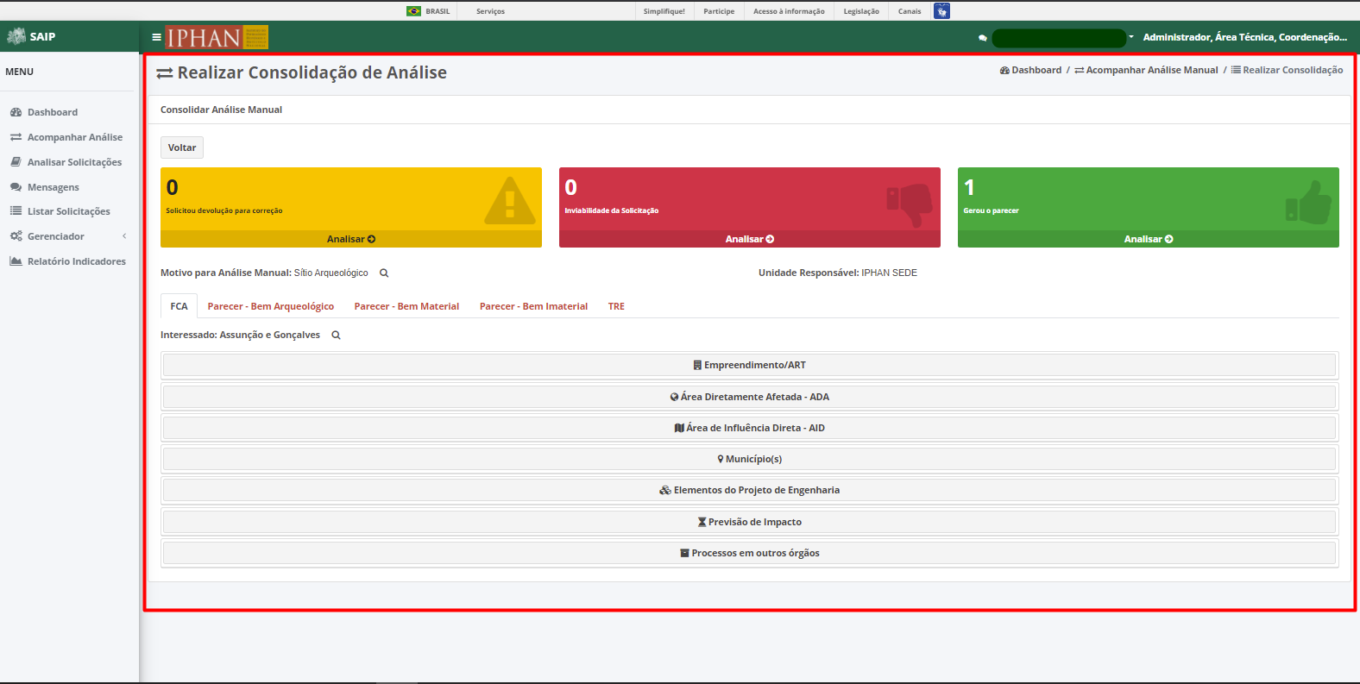
Task: Select the FCA tab
Action: (x=179, y=306)
